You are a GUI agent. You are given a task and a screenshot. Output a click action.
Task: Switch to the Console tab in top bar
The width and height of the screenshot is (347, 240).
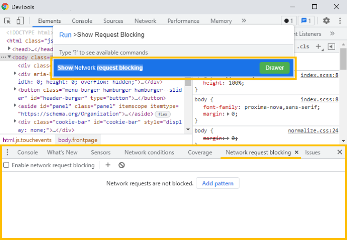tap(82, 21)
